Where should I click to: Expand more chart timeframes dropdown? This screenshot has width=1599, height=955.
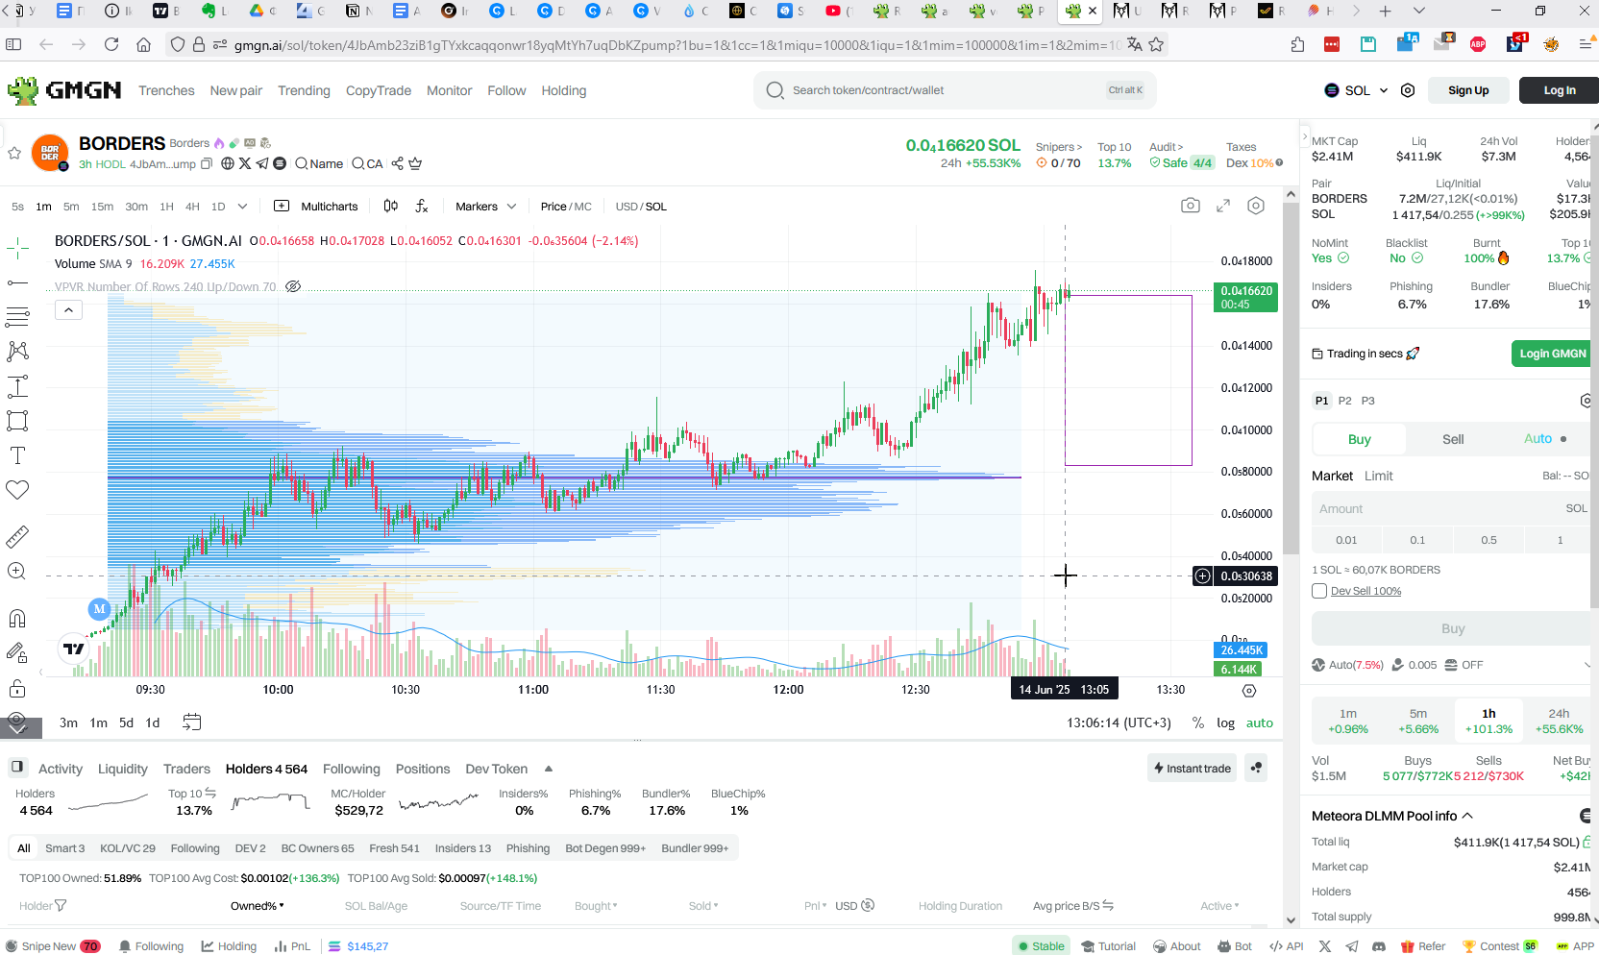pyautogui.click(x=242, y=207)
